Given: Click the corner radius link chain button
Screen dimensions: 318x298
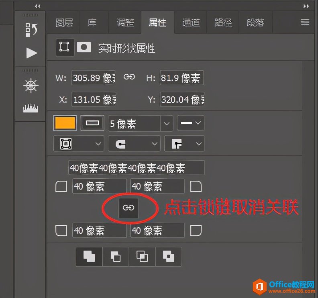Looking at the screenshot, I should tap(128, 208).
